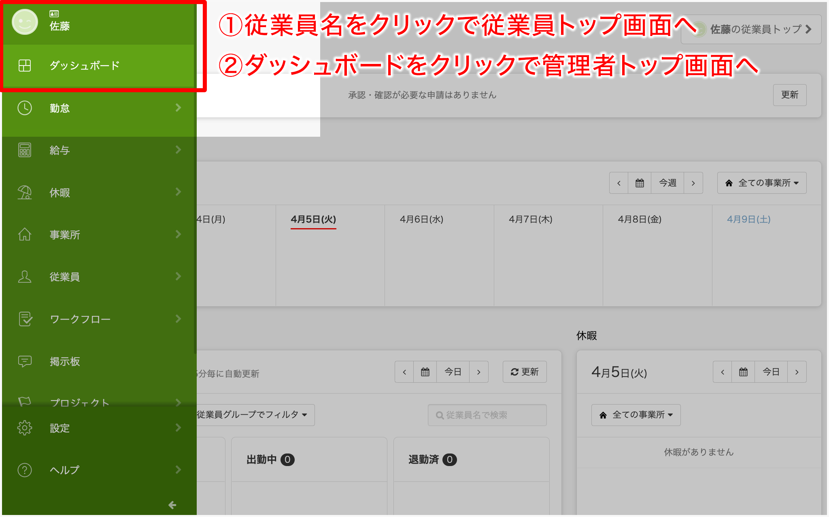Open 全ての事業所 dropdown in weekly header

(762, 183)
